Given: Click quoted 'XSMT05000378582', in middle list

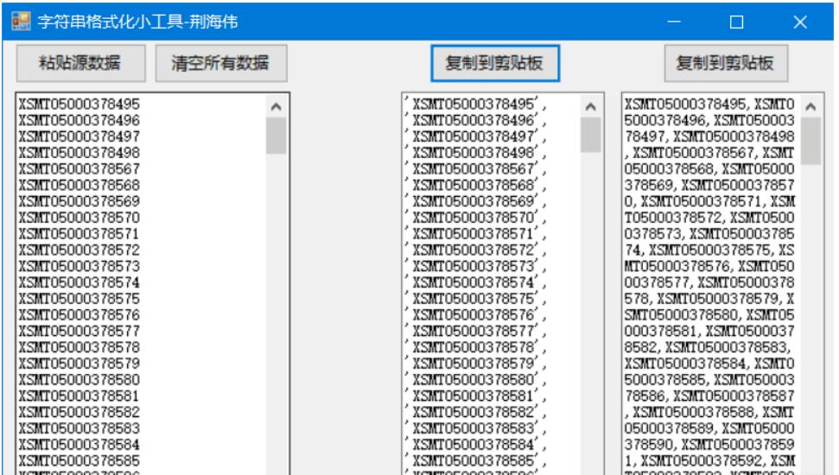Looking at the screenshot, I should click(476, 412).
